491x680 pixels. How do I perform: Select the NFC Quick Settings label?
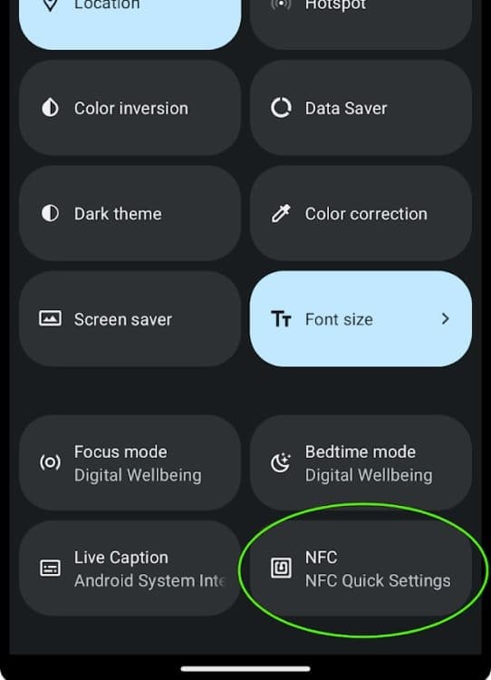(378, 580)
